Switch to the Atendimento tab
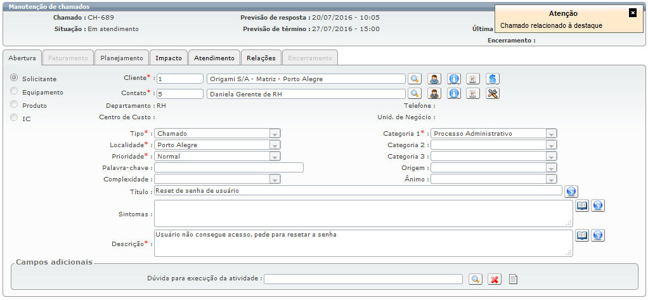The height and width of the screenshot is (300, 648). point(214,58)
